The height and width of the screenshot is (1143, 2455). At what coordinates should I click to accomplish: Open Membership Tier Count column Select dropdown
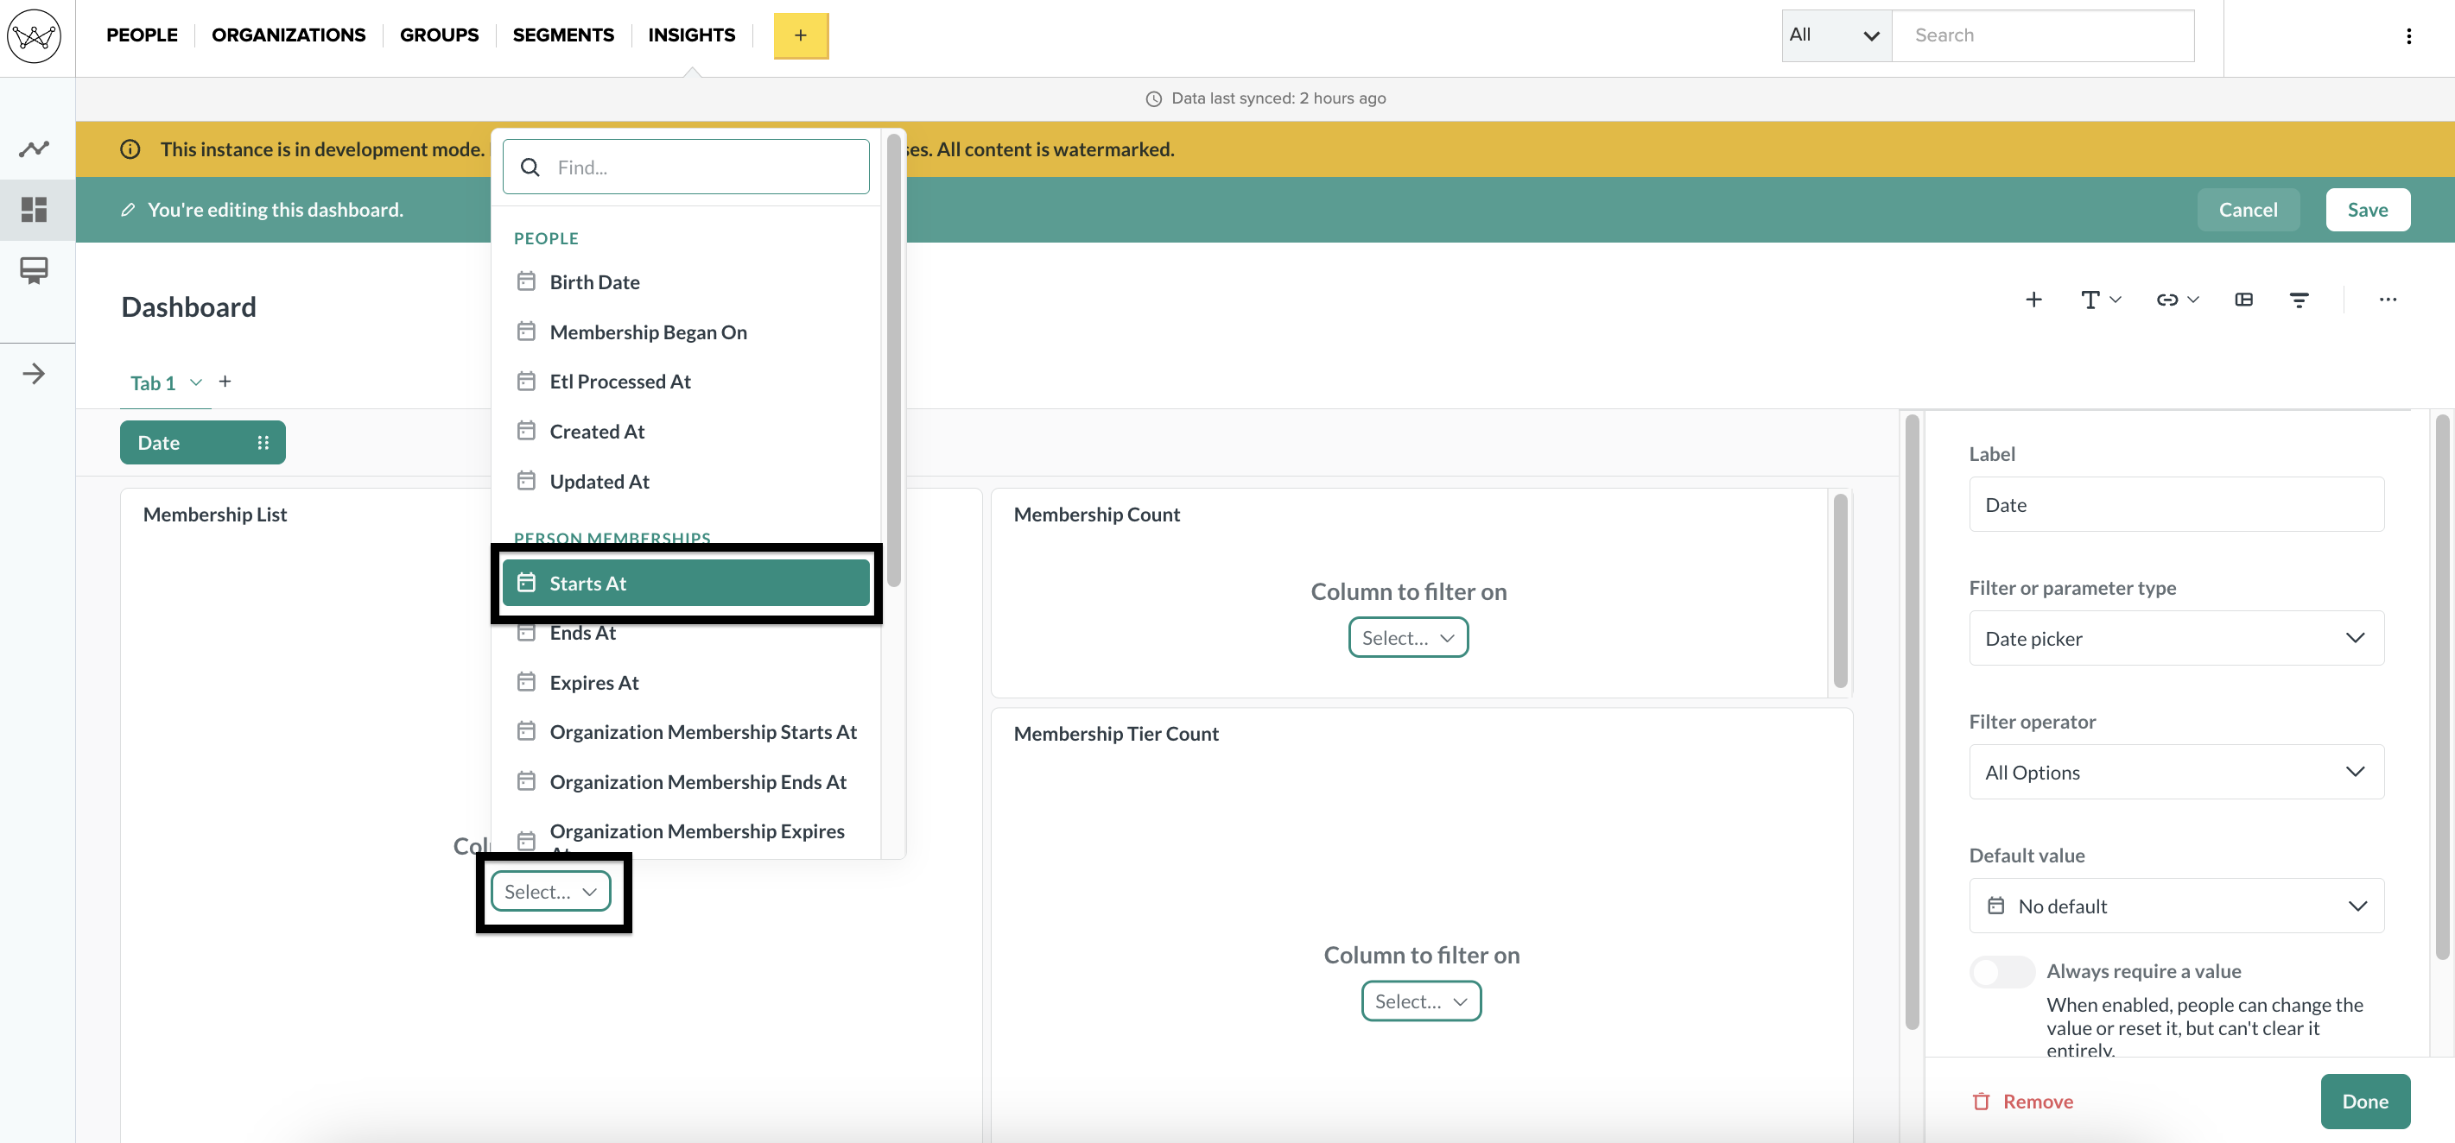tap(1420, 1001)
